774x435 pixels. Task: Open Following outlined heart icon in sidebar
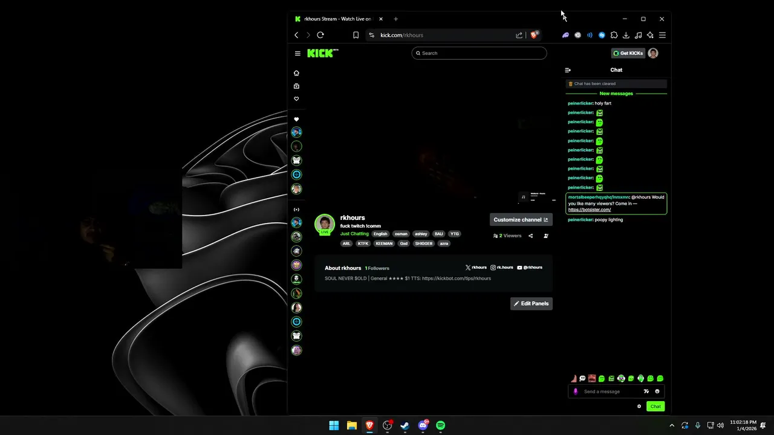point(296,98)
